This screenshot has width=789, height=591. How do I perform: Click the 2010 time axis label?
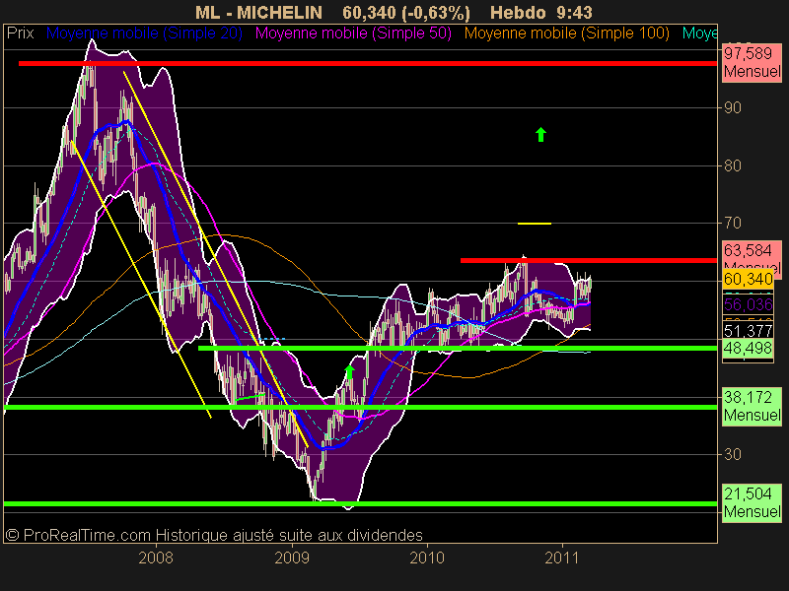(x=427, y=558)
